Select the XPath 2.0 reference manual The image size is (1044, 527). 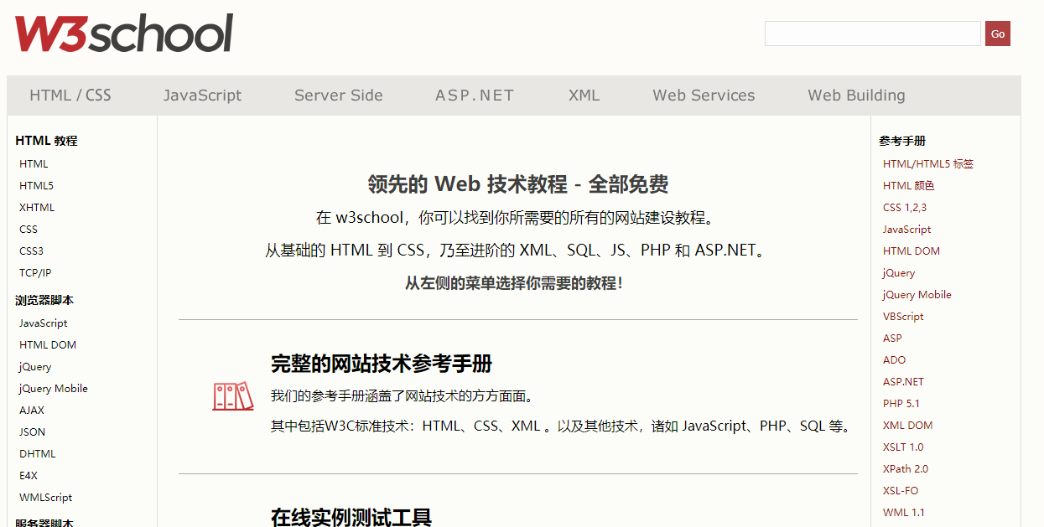906,468
